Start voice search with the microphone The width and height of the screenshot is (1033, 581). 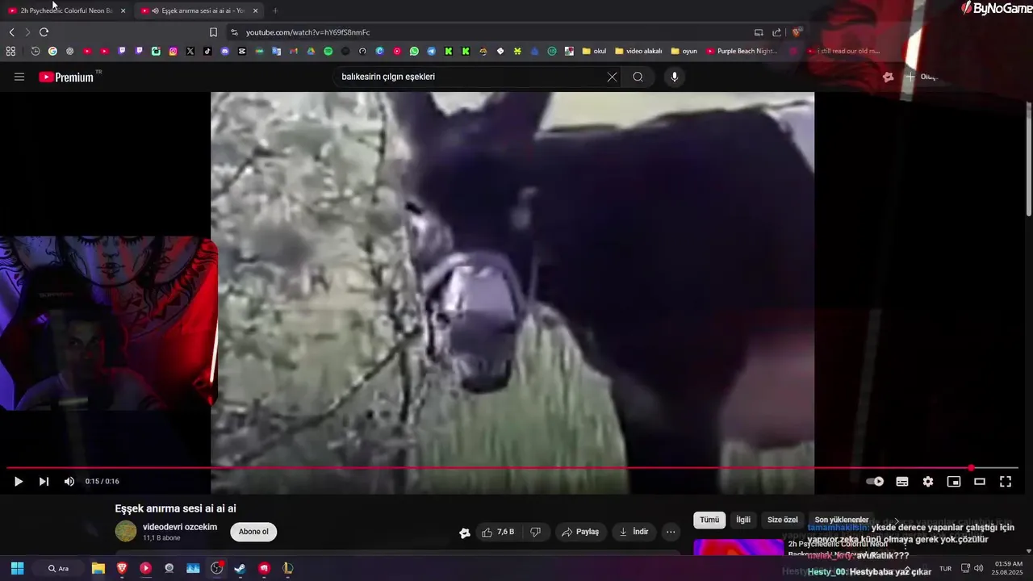pyautogui.click(x=675, y=77)
